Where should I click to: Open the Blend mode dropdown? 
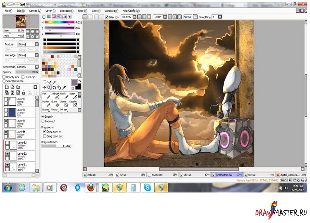point(37,67)
